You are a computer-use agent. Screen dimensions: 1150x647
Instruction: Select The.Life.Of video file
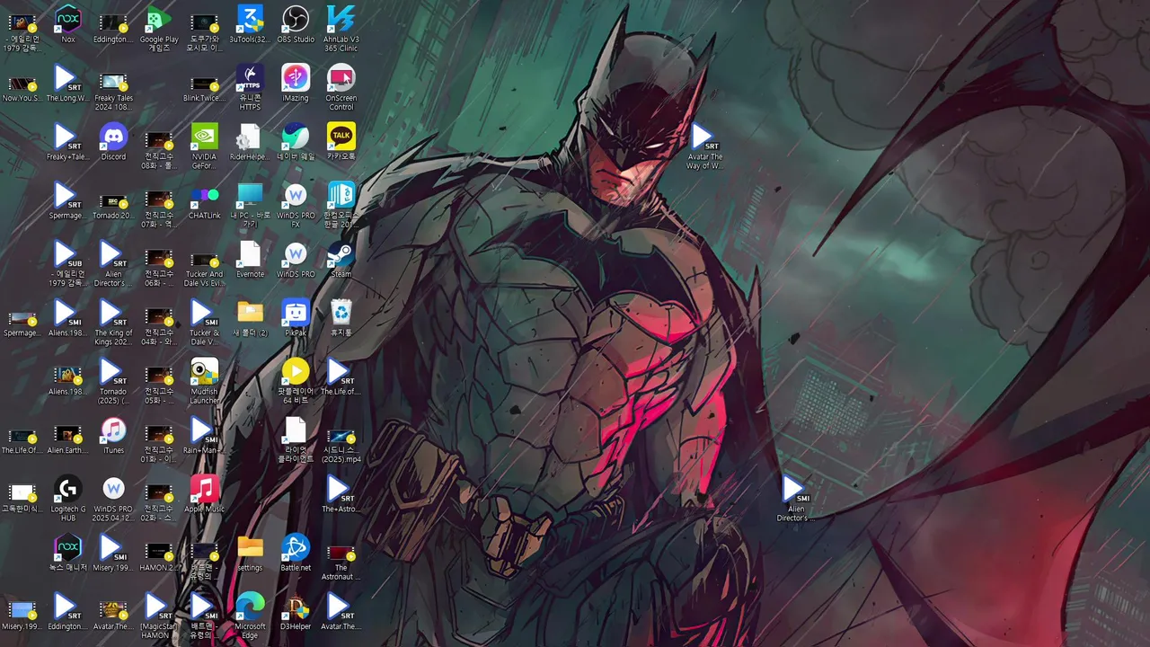pos(22,435)
